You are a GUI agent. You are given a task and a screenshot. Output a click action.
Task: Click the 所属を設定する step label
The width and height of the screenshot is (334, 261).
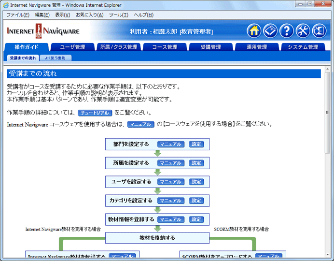coord(131,163)
